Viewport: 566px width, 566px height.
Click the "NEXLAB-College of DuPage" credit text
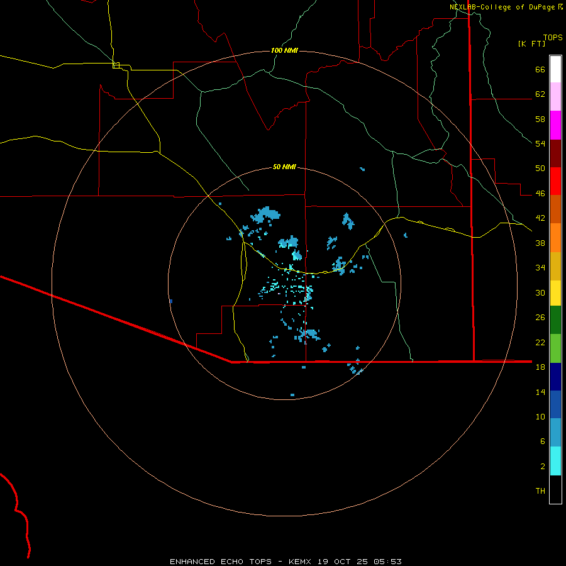(x=502, y=7)
